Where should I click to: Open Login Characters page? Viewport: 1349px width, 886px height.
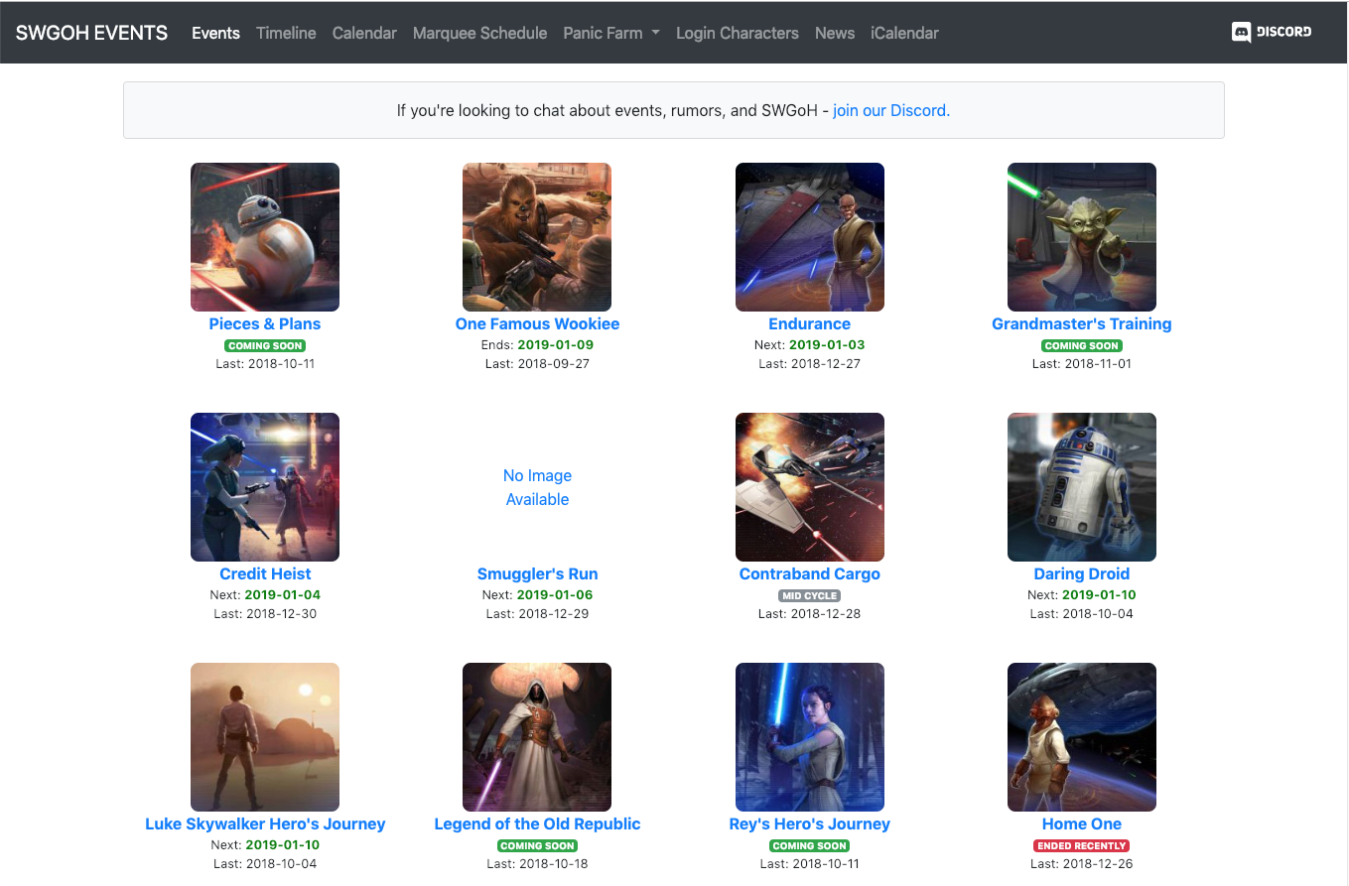coord(737,33)
